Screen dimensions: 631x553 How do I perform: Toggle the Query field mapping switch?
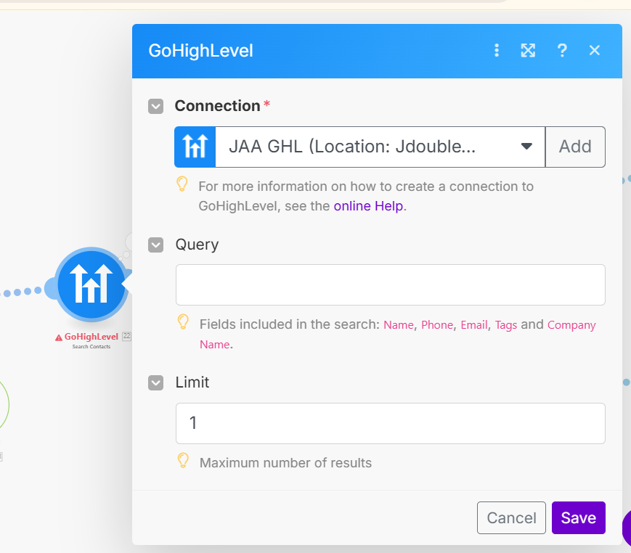(155, 245)
